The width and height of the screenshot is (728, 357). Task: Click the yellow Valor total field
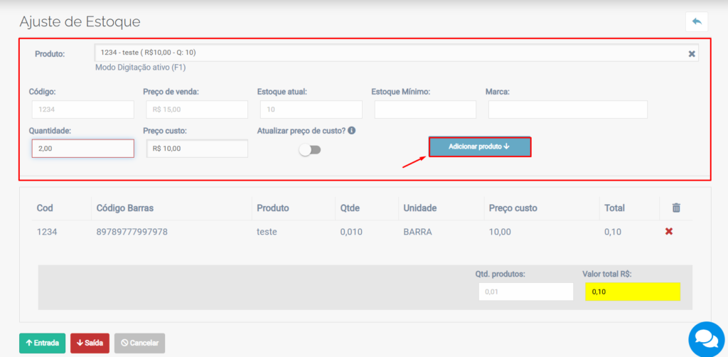632,292
